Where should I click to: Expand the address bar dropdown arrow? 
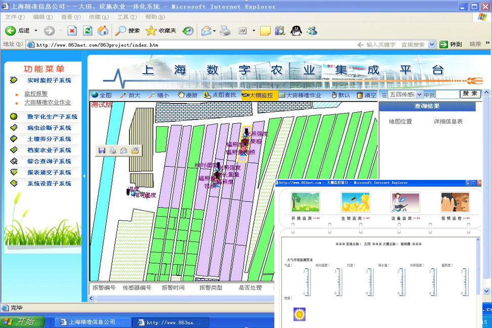click(432, 44)
